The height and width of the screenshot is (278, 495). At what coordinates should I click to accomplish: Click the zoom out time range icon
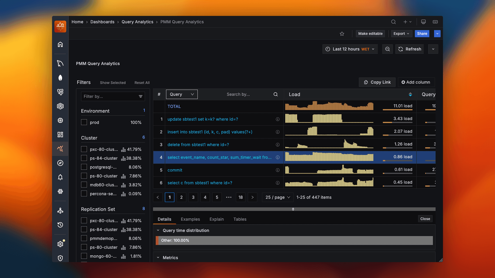coord(387,49)
